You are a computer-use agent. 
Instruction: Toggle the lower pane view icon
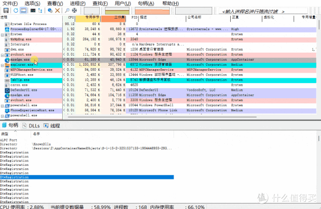pos(24,11)
